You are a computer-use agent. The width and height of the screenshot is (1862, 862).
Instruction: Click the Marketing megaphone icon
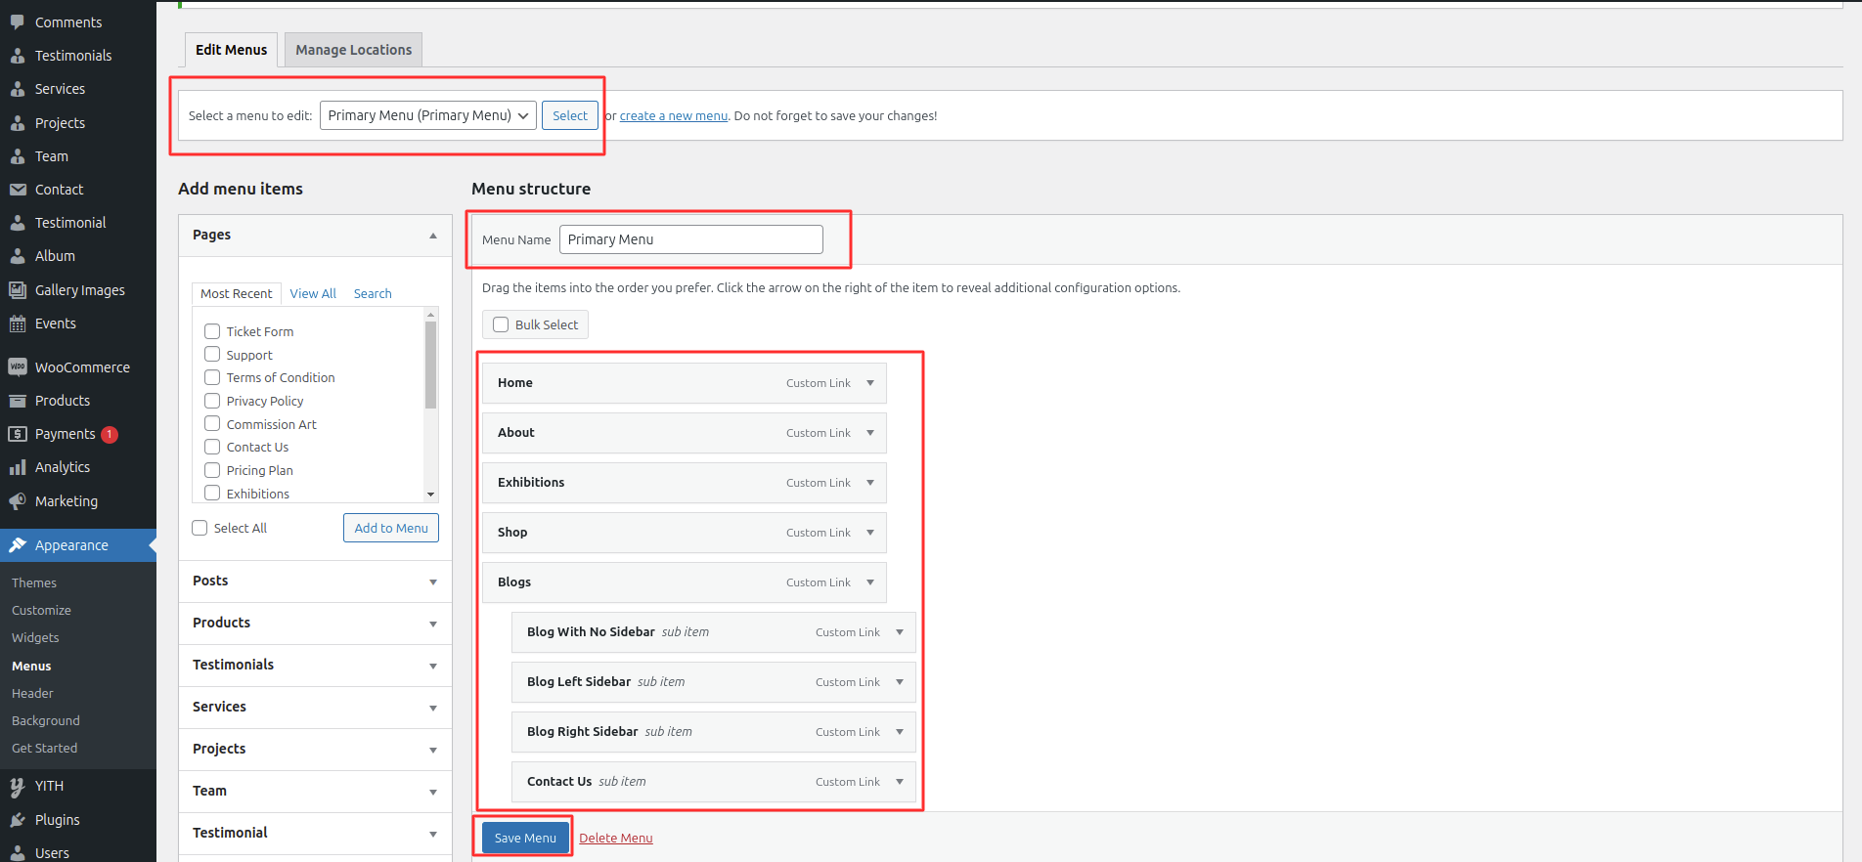click(x=18, y=501)
